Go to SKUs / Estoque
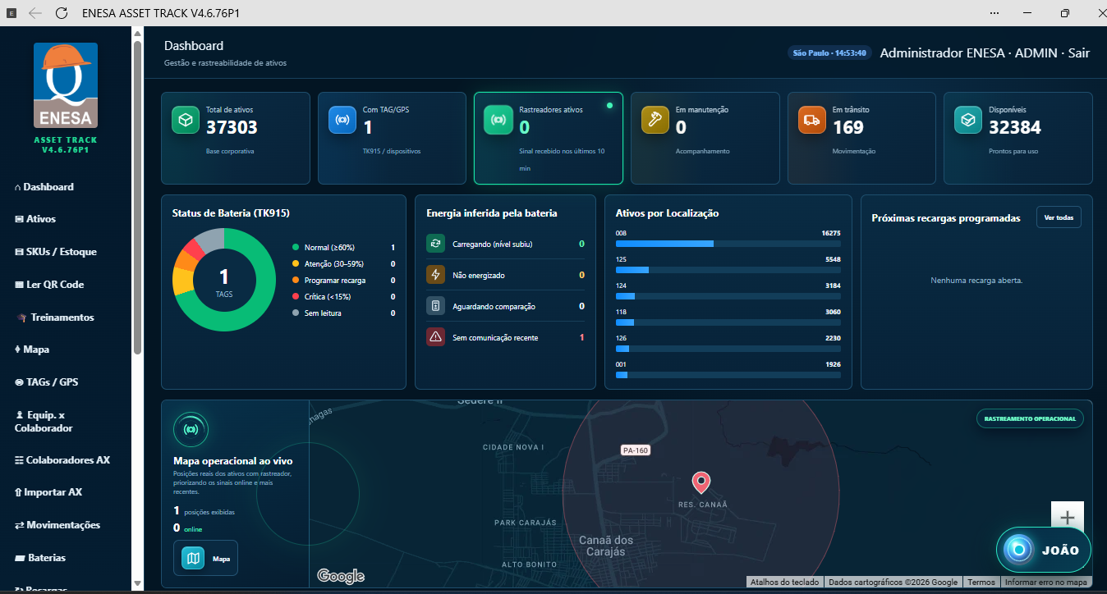 [x=56, y=252]
